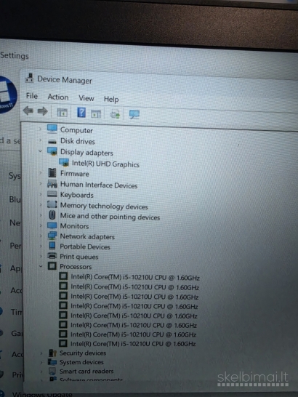This screenshot has height=397, width=298.
Task: Select the Smart card readers icon
Action: point(52,371)
